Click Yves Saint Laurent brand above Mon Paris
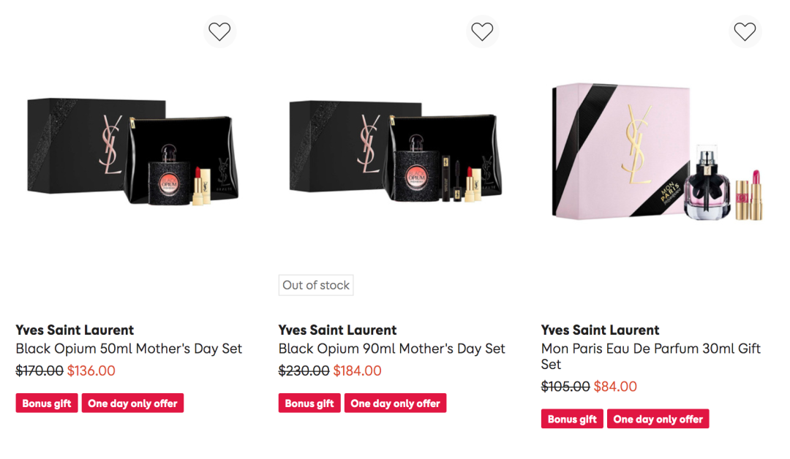Screen dimensions: 790x459 click(600, 330)
